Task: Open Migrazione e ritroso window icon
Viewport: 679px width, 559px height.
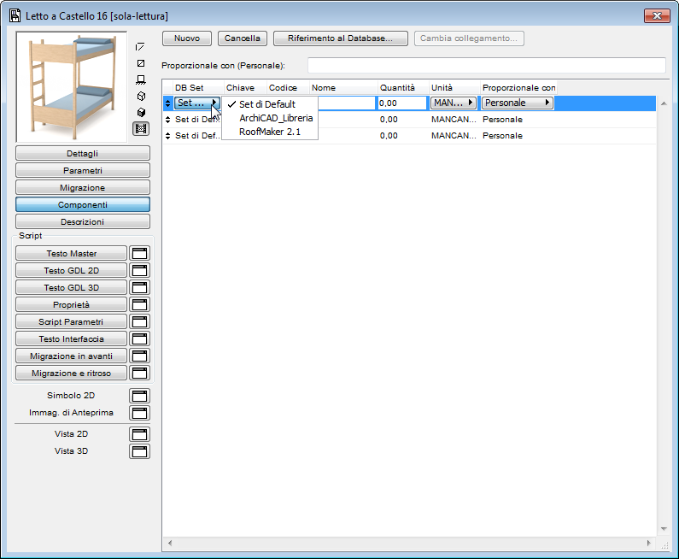Action: [139, 374]
